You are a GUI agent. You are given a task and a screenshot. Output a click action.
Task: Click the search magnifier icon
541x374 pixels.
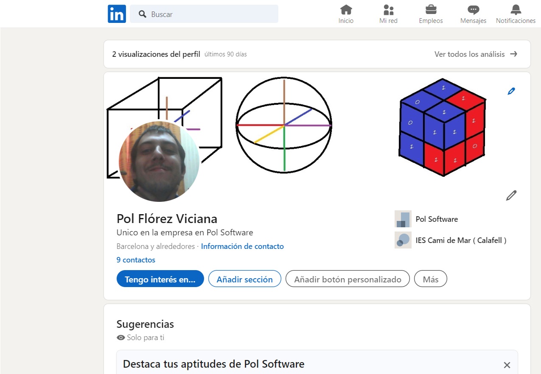tap(142, 14)
